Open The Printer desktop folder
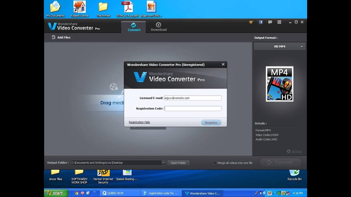This screenshot has width=351, height=197. point(103,9)
